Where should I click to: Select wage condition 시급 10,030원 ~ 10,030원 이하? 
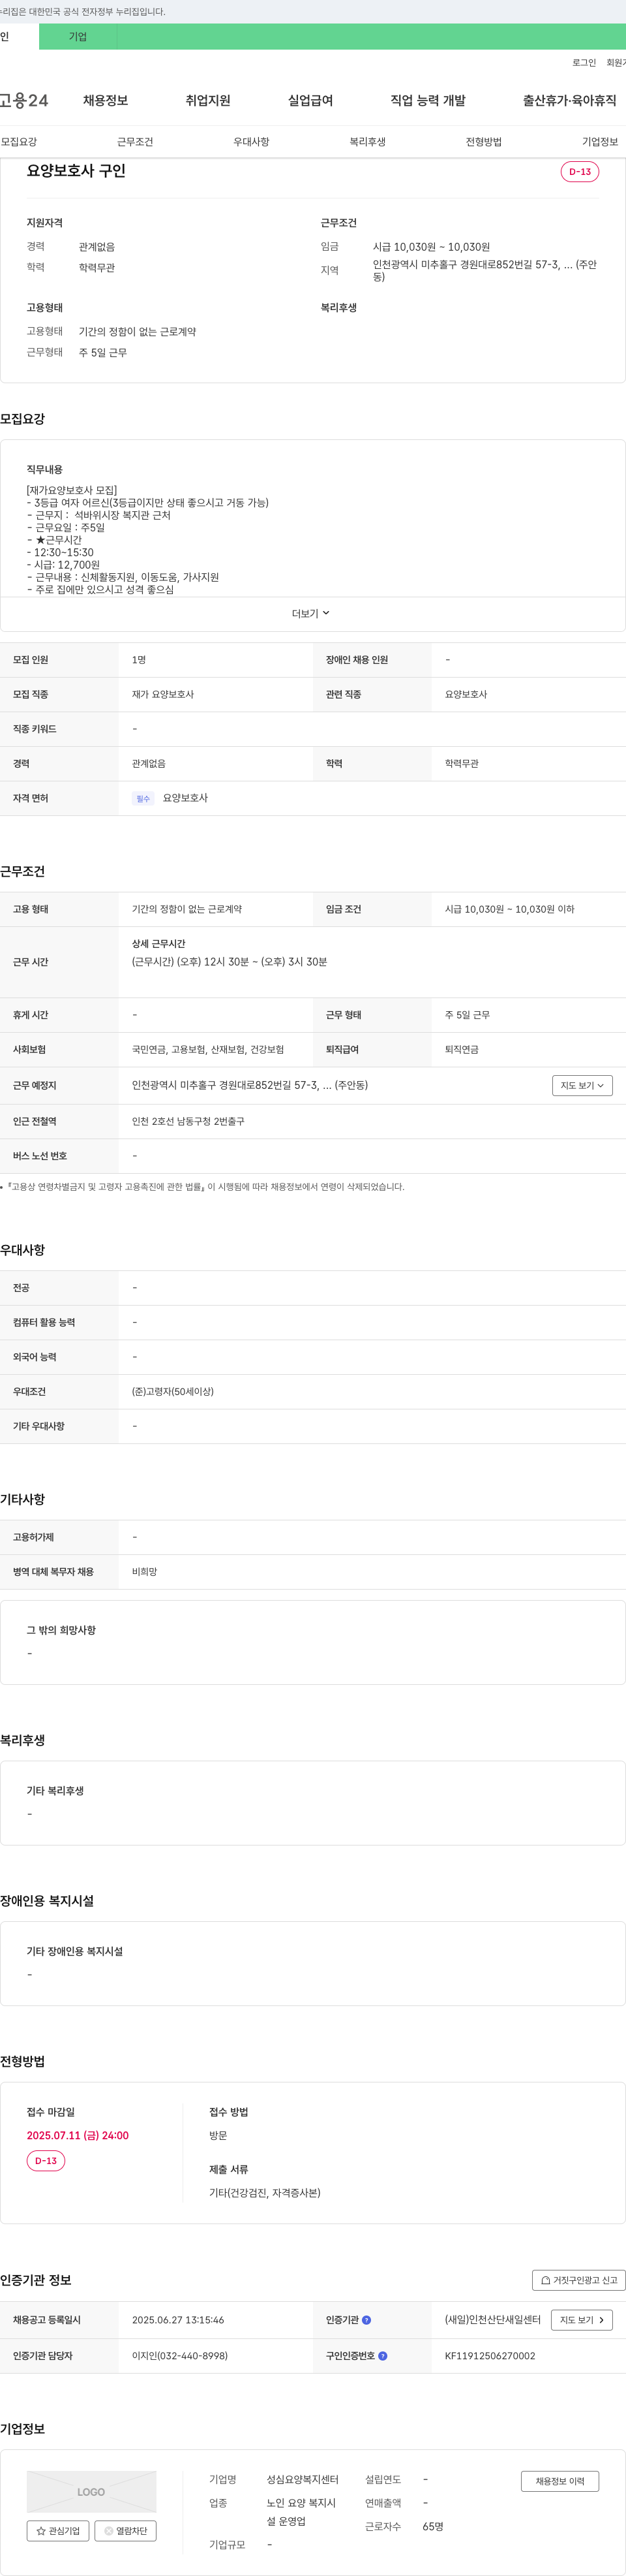click(509, 910)
